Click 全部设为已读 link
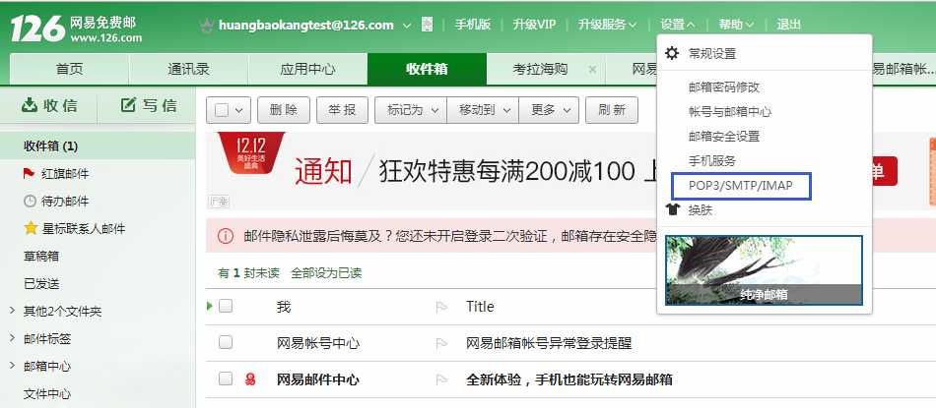 (326, 273)
